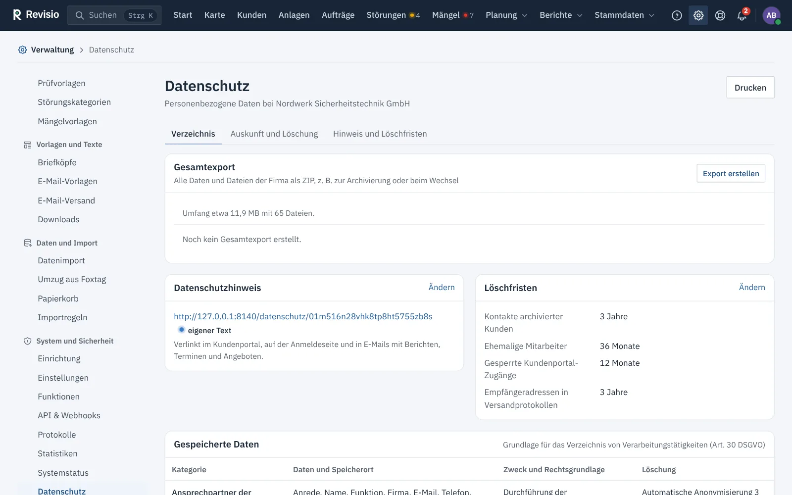Select the Verzeichnis tab

[193, 134]
